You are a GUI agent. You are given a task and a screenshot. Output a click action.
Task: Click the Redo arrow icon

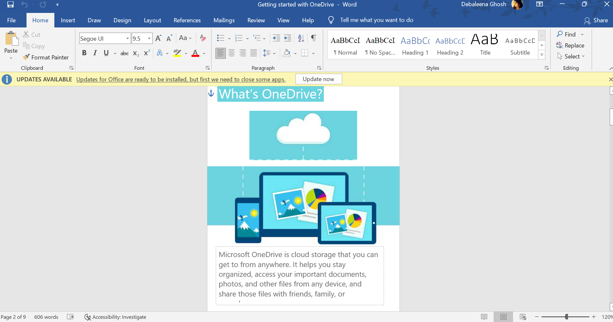click(43, 5)
